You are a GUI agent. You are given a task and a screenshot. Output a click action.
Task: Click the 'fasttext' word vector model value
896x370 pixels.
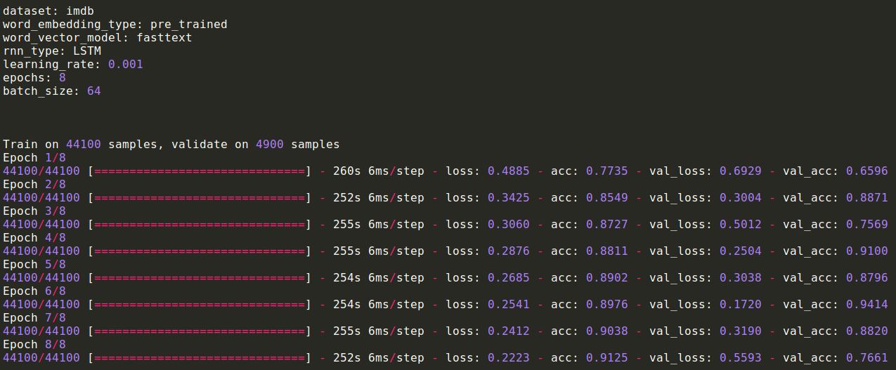(164, 37)
